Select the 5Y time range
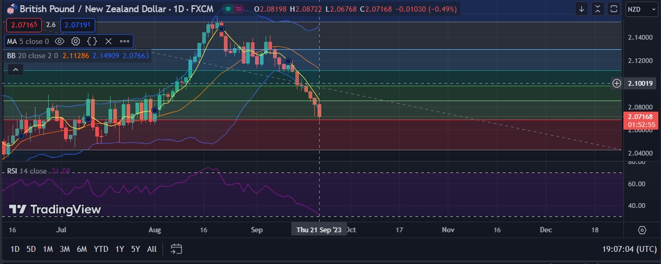This screenshot has height=264, width=661. click(135, 249)
